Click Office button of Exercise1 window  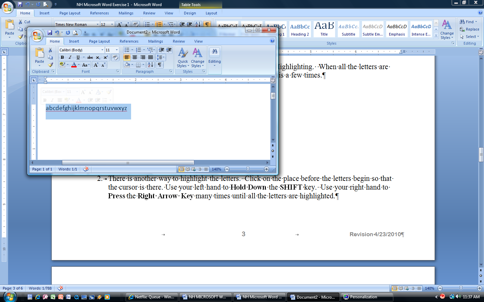(7, 7)
